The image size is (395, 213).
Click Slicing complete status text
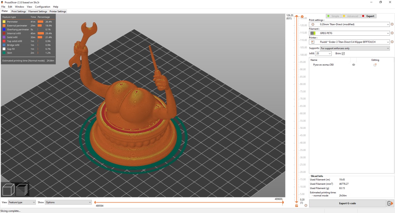click(x=10, y=211)
